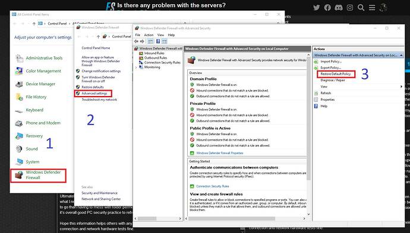Open the Connection Security Rules link in Getting Started
410x233 pixels.
(213, 186)
